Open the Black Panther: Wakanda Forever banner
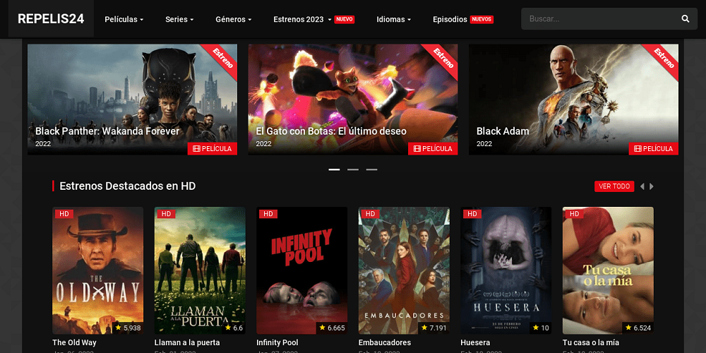706x353 pixels. tap(133, 100)
